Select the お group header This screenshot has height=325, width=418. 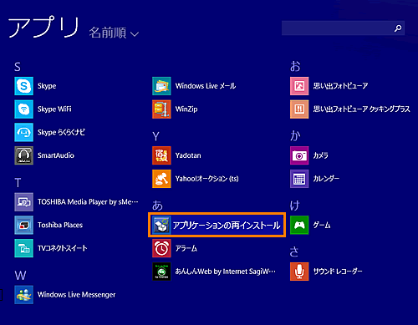(x=295, y=67)
